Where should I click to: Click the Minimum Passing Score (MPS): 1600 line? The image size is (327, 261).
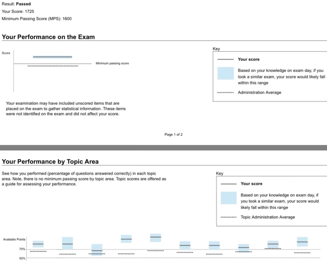tap(37, 19)
